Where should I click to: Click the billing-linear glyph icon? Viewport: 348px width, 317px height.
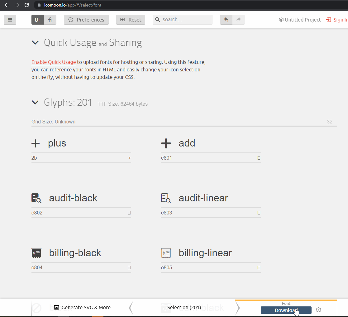166,253
